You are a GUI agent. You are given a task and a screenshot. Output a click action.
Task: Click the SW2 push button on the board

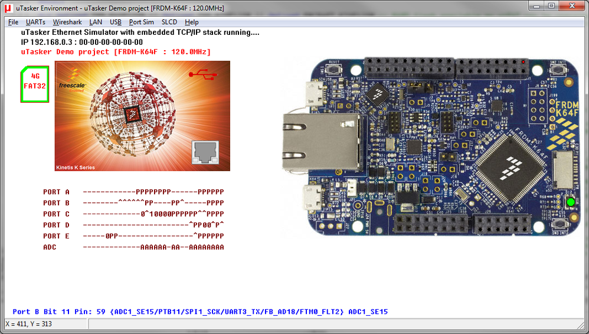tap(558, 70)
